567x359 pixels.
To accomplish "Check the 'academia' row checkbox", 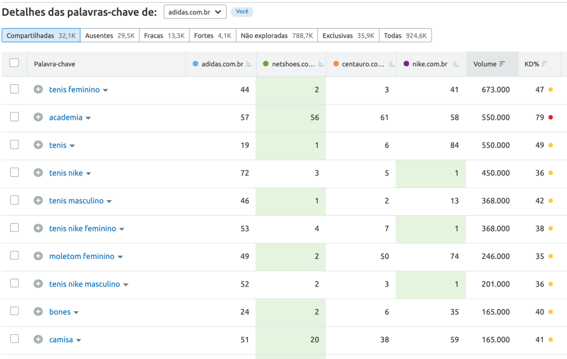I will 15,117.
